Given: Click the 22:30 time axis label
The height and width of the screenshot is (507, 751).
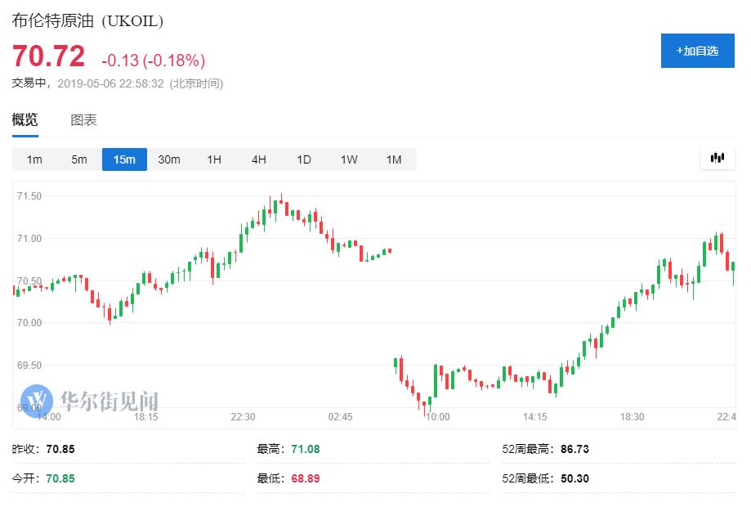Looking at the screenshot, I should tap(243, 417).
